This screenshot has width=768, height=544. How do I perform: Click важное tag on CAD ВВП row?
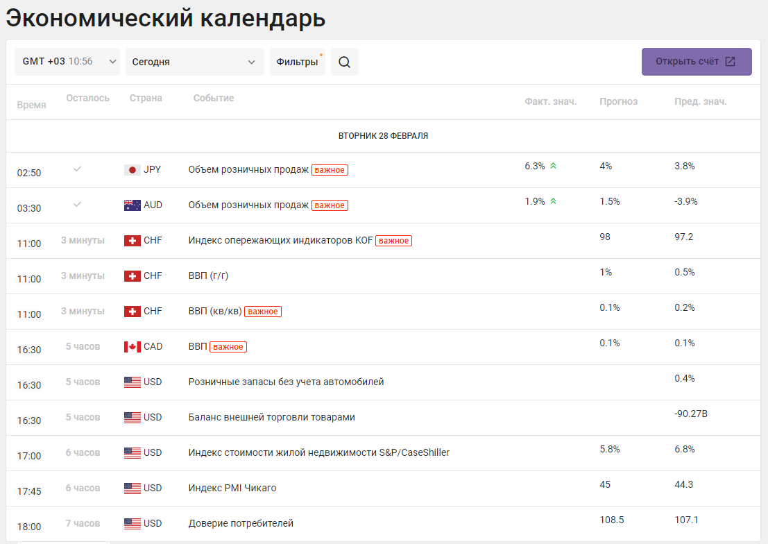[228, 347]
